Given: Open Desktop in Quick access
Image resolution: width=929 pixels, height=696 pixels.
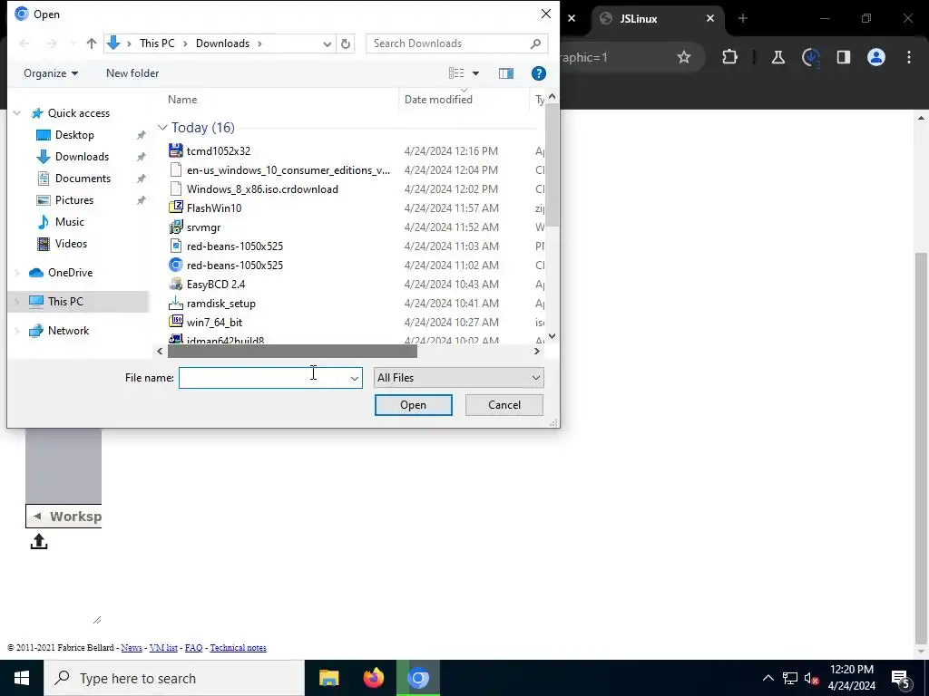Looking at the screenshot, I should [x=74, y=135].
